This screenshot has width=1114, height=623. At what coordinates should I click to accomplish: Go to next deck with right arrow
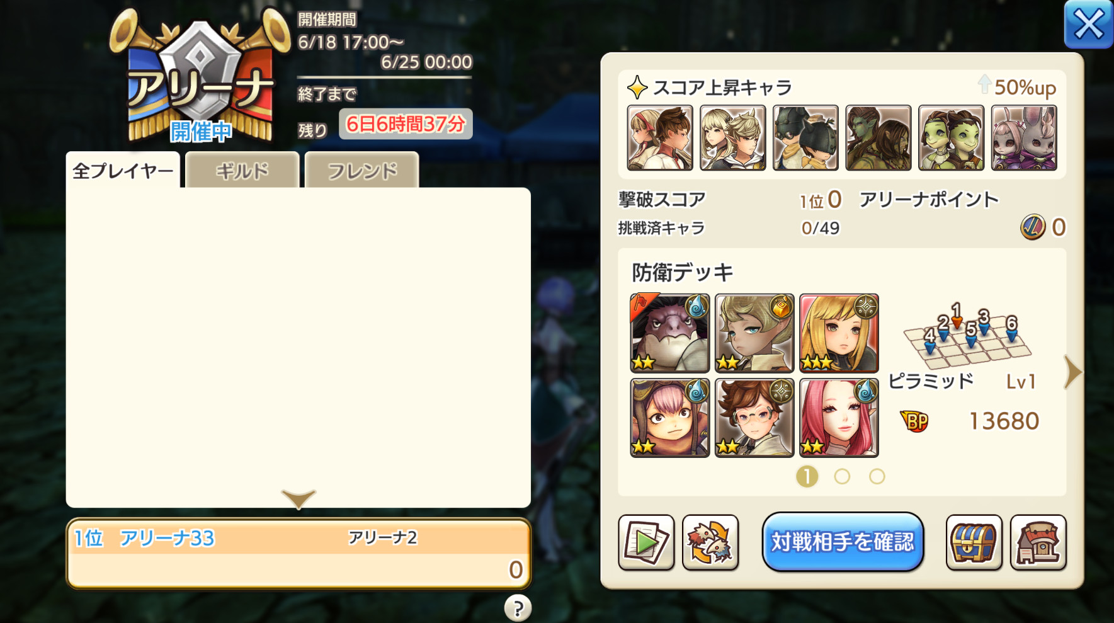(x=1072, y=372)
